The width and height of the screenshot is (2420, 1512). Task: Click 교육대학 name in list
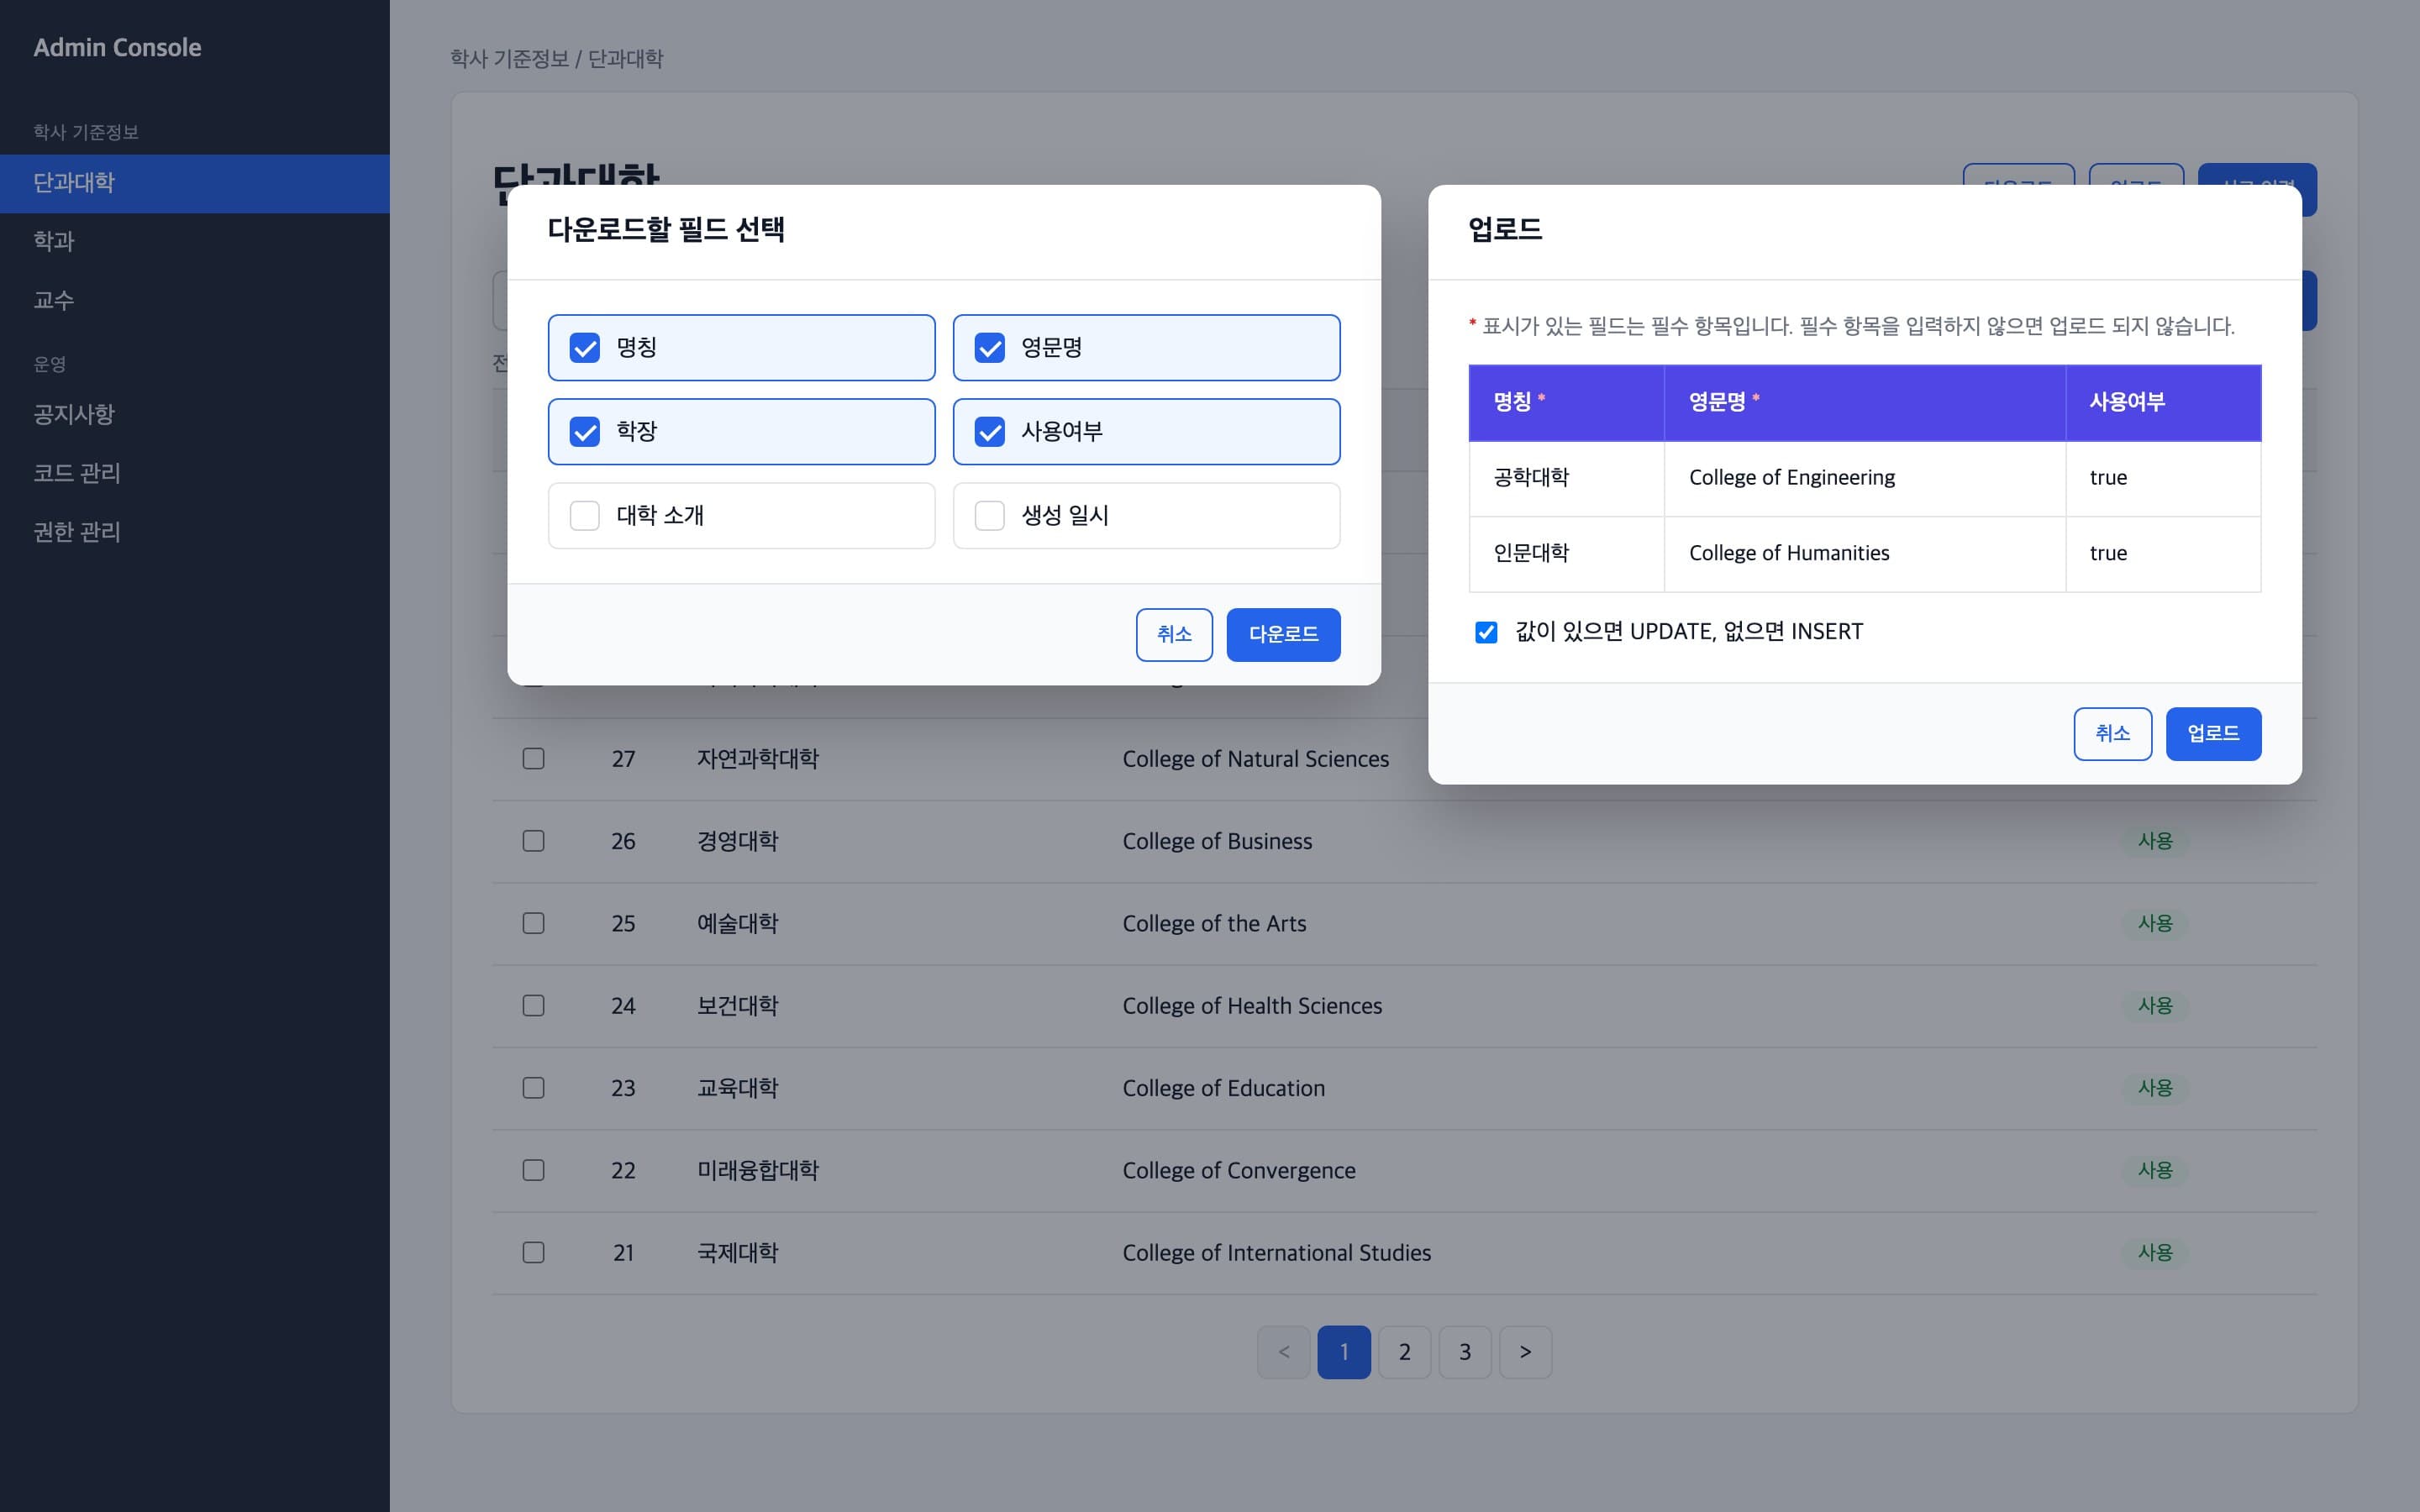click(x=737, y=1088)
